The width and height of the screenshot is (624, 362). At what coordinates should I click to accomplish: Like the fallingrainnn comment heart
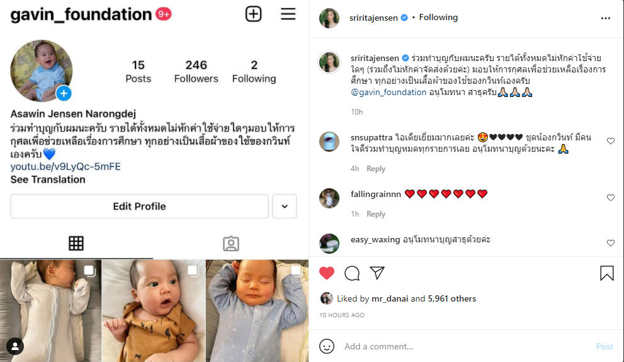click(611, 197)
